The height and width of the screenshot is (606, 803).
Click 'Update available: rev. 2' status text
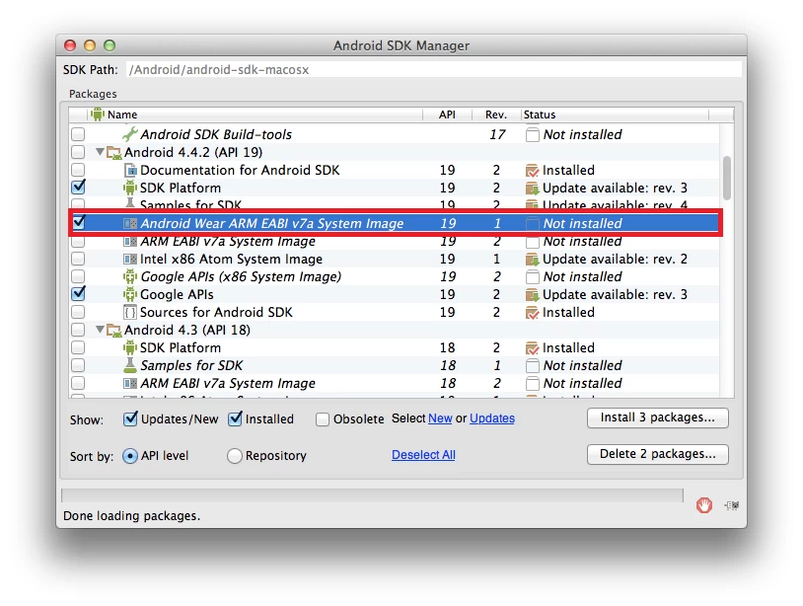click(615, 260)
